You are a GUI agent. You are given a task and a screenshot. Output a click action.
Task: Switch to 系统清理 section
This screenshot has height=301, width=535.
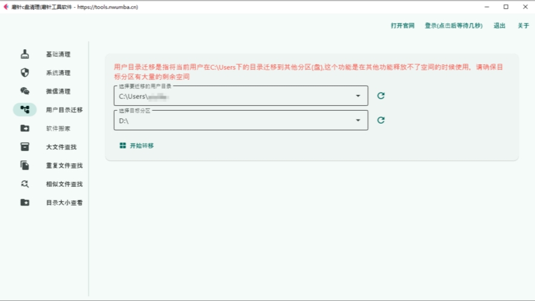coord(58,73)
